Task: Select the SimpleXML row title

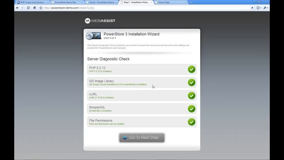Action: coord(97,108)
